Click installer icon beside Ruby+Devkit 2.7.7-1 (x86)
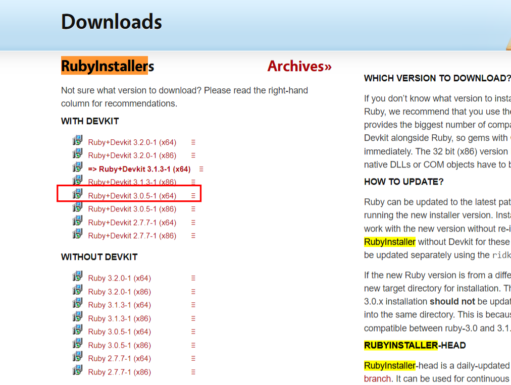511x385 pixels. 77,234
